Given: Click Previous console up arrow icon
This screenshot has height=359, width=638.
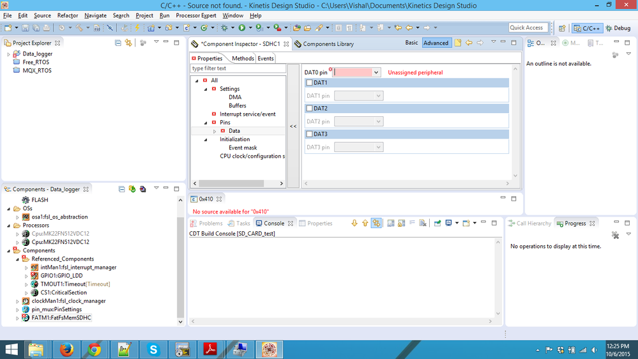Looking at the screenshot, I should (365, 223).
